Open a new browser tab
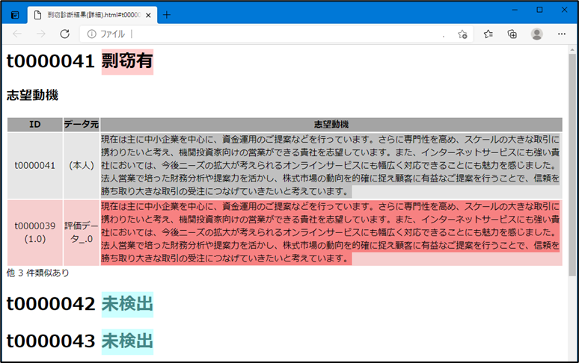Image resolution: width=579 pixels, height=363 pixels. click(x=167, y=14)
